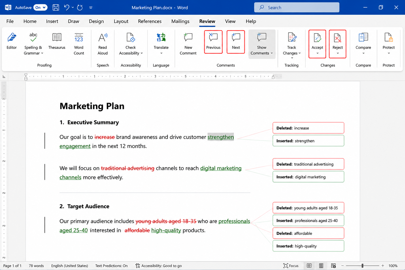This screenshot has width=405, height=270.
Task: Open Accessibility: Good to go status
Action: click(159, 266)
